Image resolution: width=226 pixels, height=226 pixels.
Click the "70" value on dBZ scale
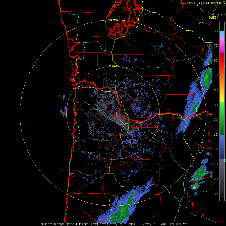pyautogui.click(x=216, y=46)
